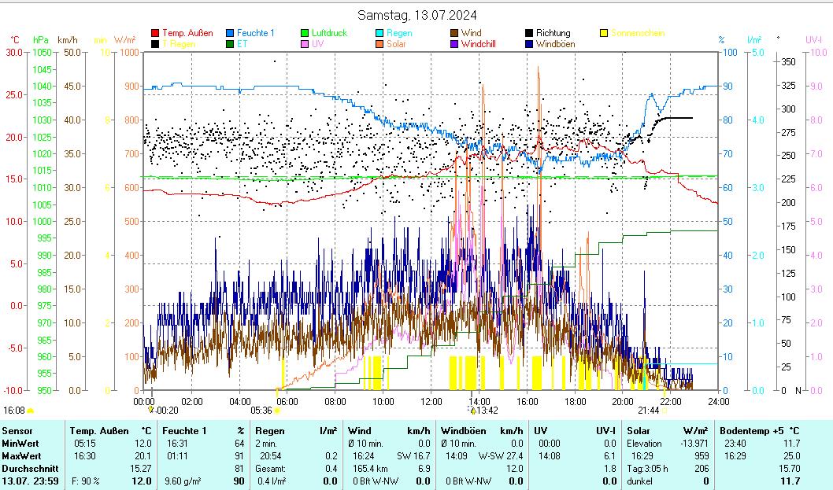The height and width of the screenshot is (490, 833).
Task: Click the Bodentemp +5 column header
Action: [753, 431]
